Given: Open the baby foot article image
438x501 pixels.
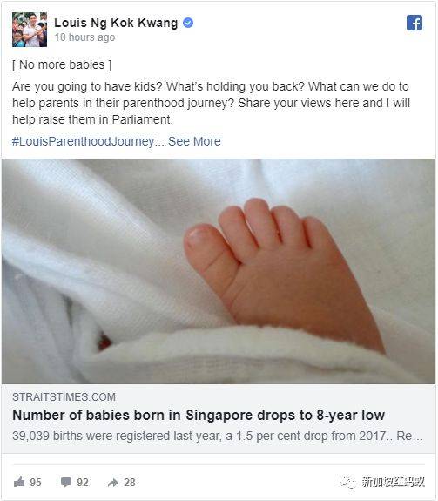Looking at the screenshot, I should (219, 271).
